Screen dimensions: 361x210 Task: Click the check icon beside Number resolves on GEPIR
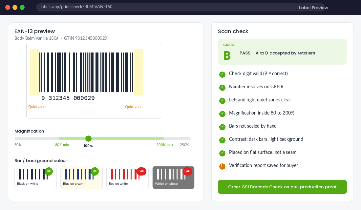point(222,88)
